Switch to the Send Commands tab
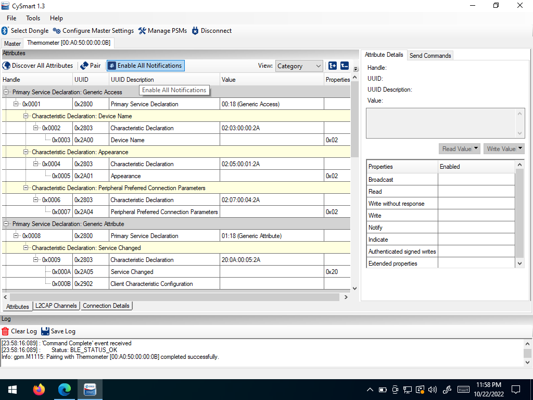The width and height of the screenshot is (533, 400). (430, 55)
